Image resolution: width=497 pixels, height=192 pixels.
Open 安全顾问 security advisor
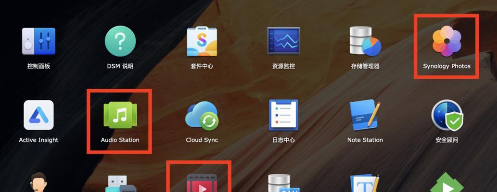pyautogui.click(x=447, y=116)
